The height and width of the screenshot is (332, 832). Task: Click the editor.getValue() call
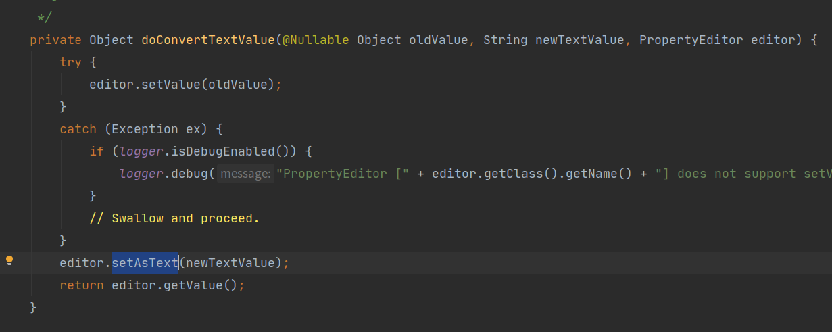[x=174, y=285]
